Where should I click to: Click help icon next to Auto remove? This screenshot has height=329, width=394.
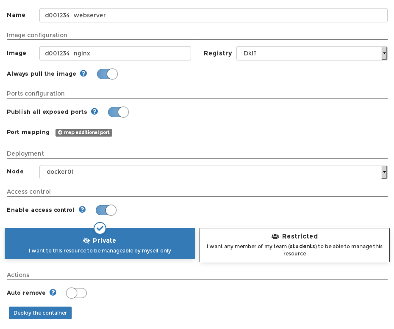[53, 292]
